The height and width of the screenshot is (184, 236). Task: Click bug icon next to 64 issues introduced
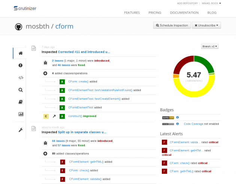[45, 143]
